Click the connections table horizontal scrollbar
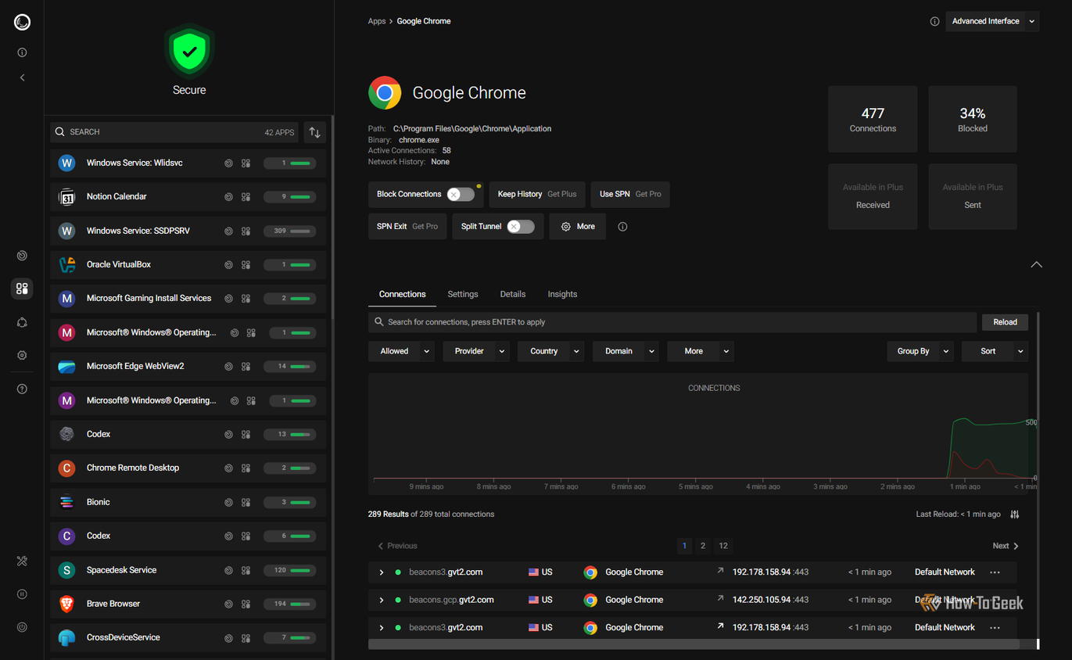The height and width of the screenshot is (660, 1072). [694, 644]
